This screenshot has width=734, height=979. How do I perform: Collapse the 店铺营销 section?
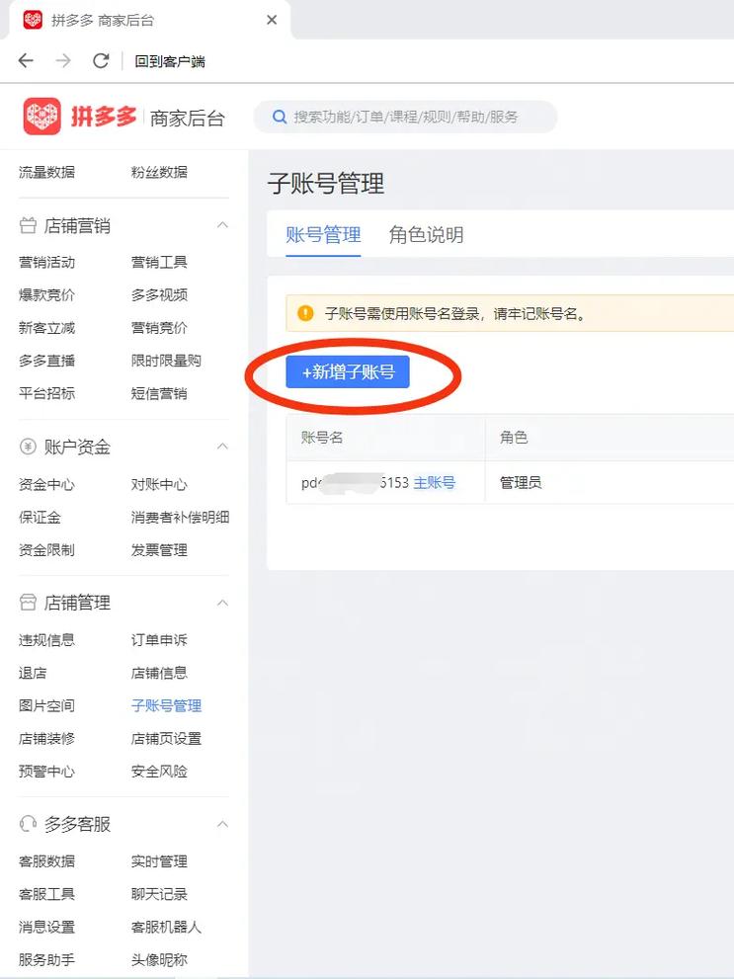(x=222, y=225)
